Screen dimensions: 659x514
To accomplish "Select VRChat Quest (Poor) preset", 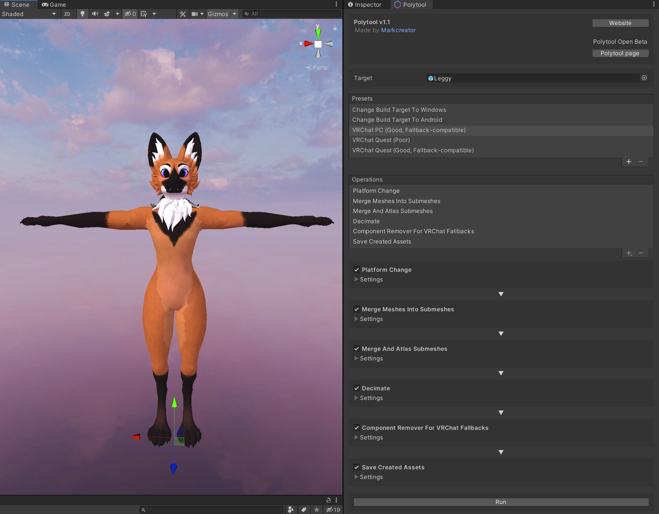I will [381, 140].
